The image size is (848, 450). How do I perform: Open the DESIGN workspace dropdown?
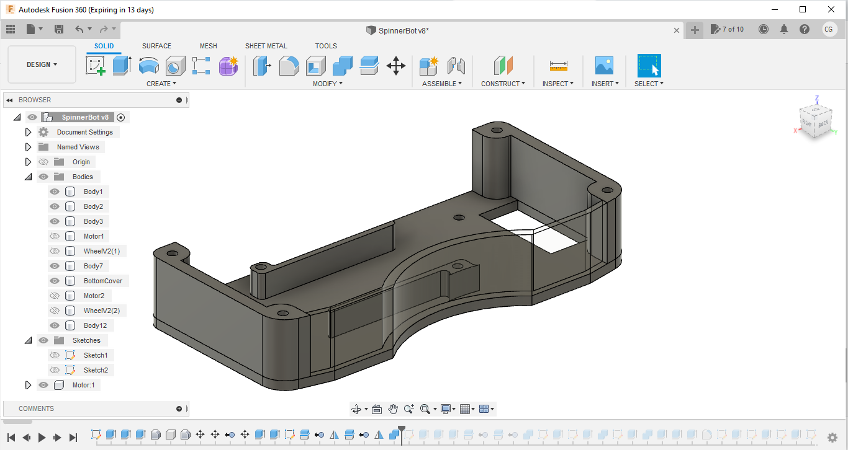[42, 64]
